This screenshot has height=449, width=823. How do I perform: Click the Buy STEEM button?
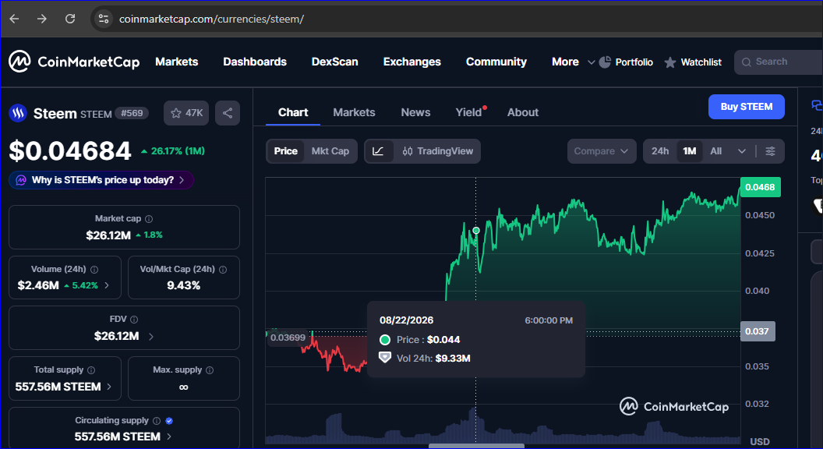[x=747, y=107]
